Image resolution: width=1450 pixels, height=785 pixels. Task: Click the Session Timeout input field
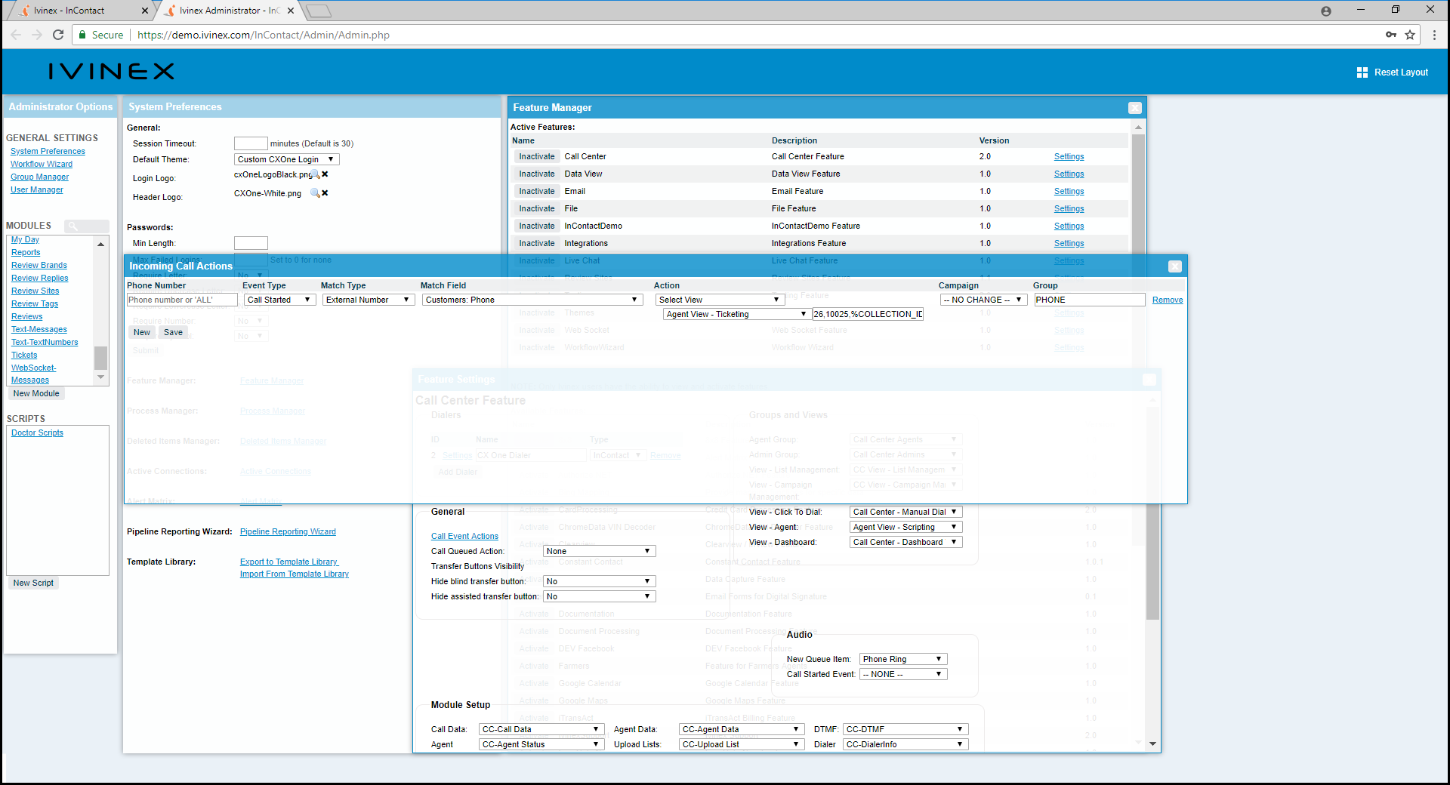[251, 143]
